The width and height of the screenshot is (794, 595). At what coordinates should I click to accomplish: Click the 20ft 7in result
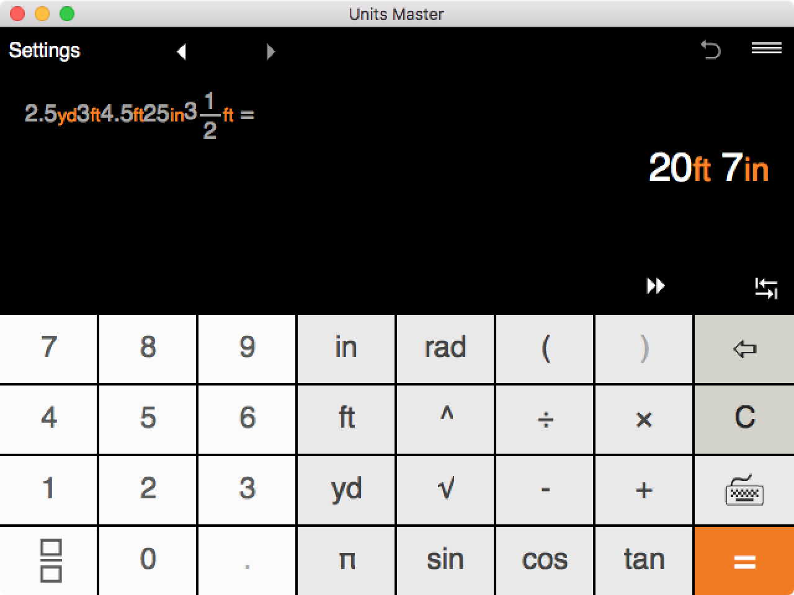708,168
